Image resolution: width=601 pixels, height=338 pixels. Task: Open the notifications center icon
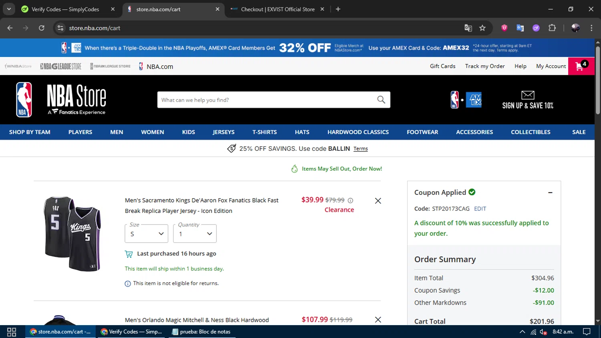(587, 332)
